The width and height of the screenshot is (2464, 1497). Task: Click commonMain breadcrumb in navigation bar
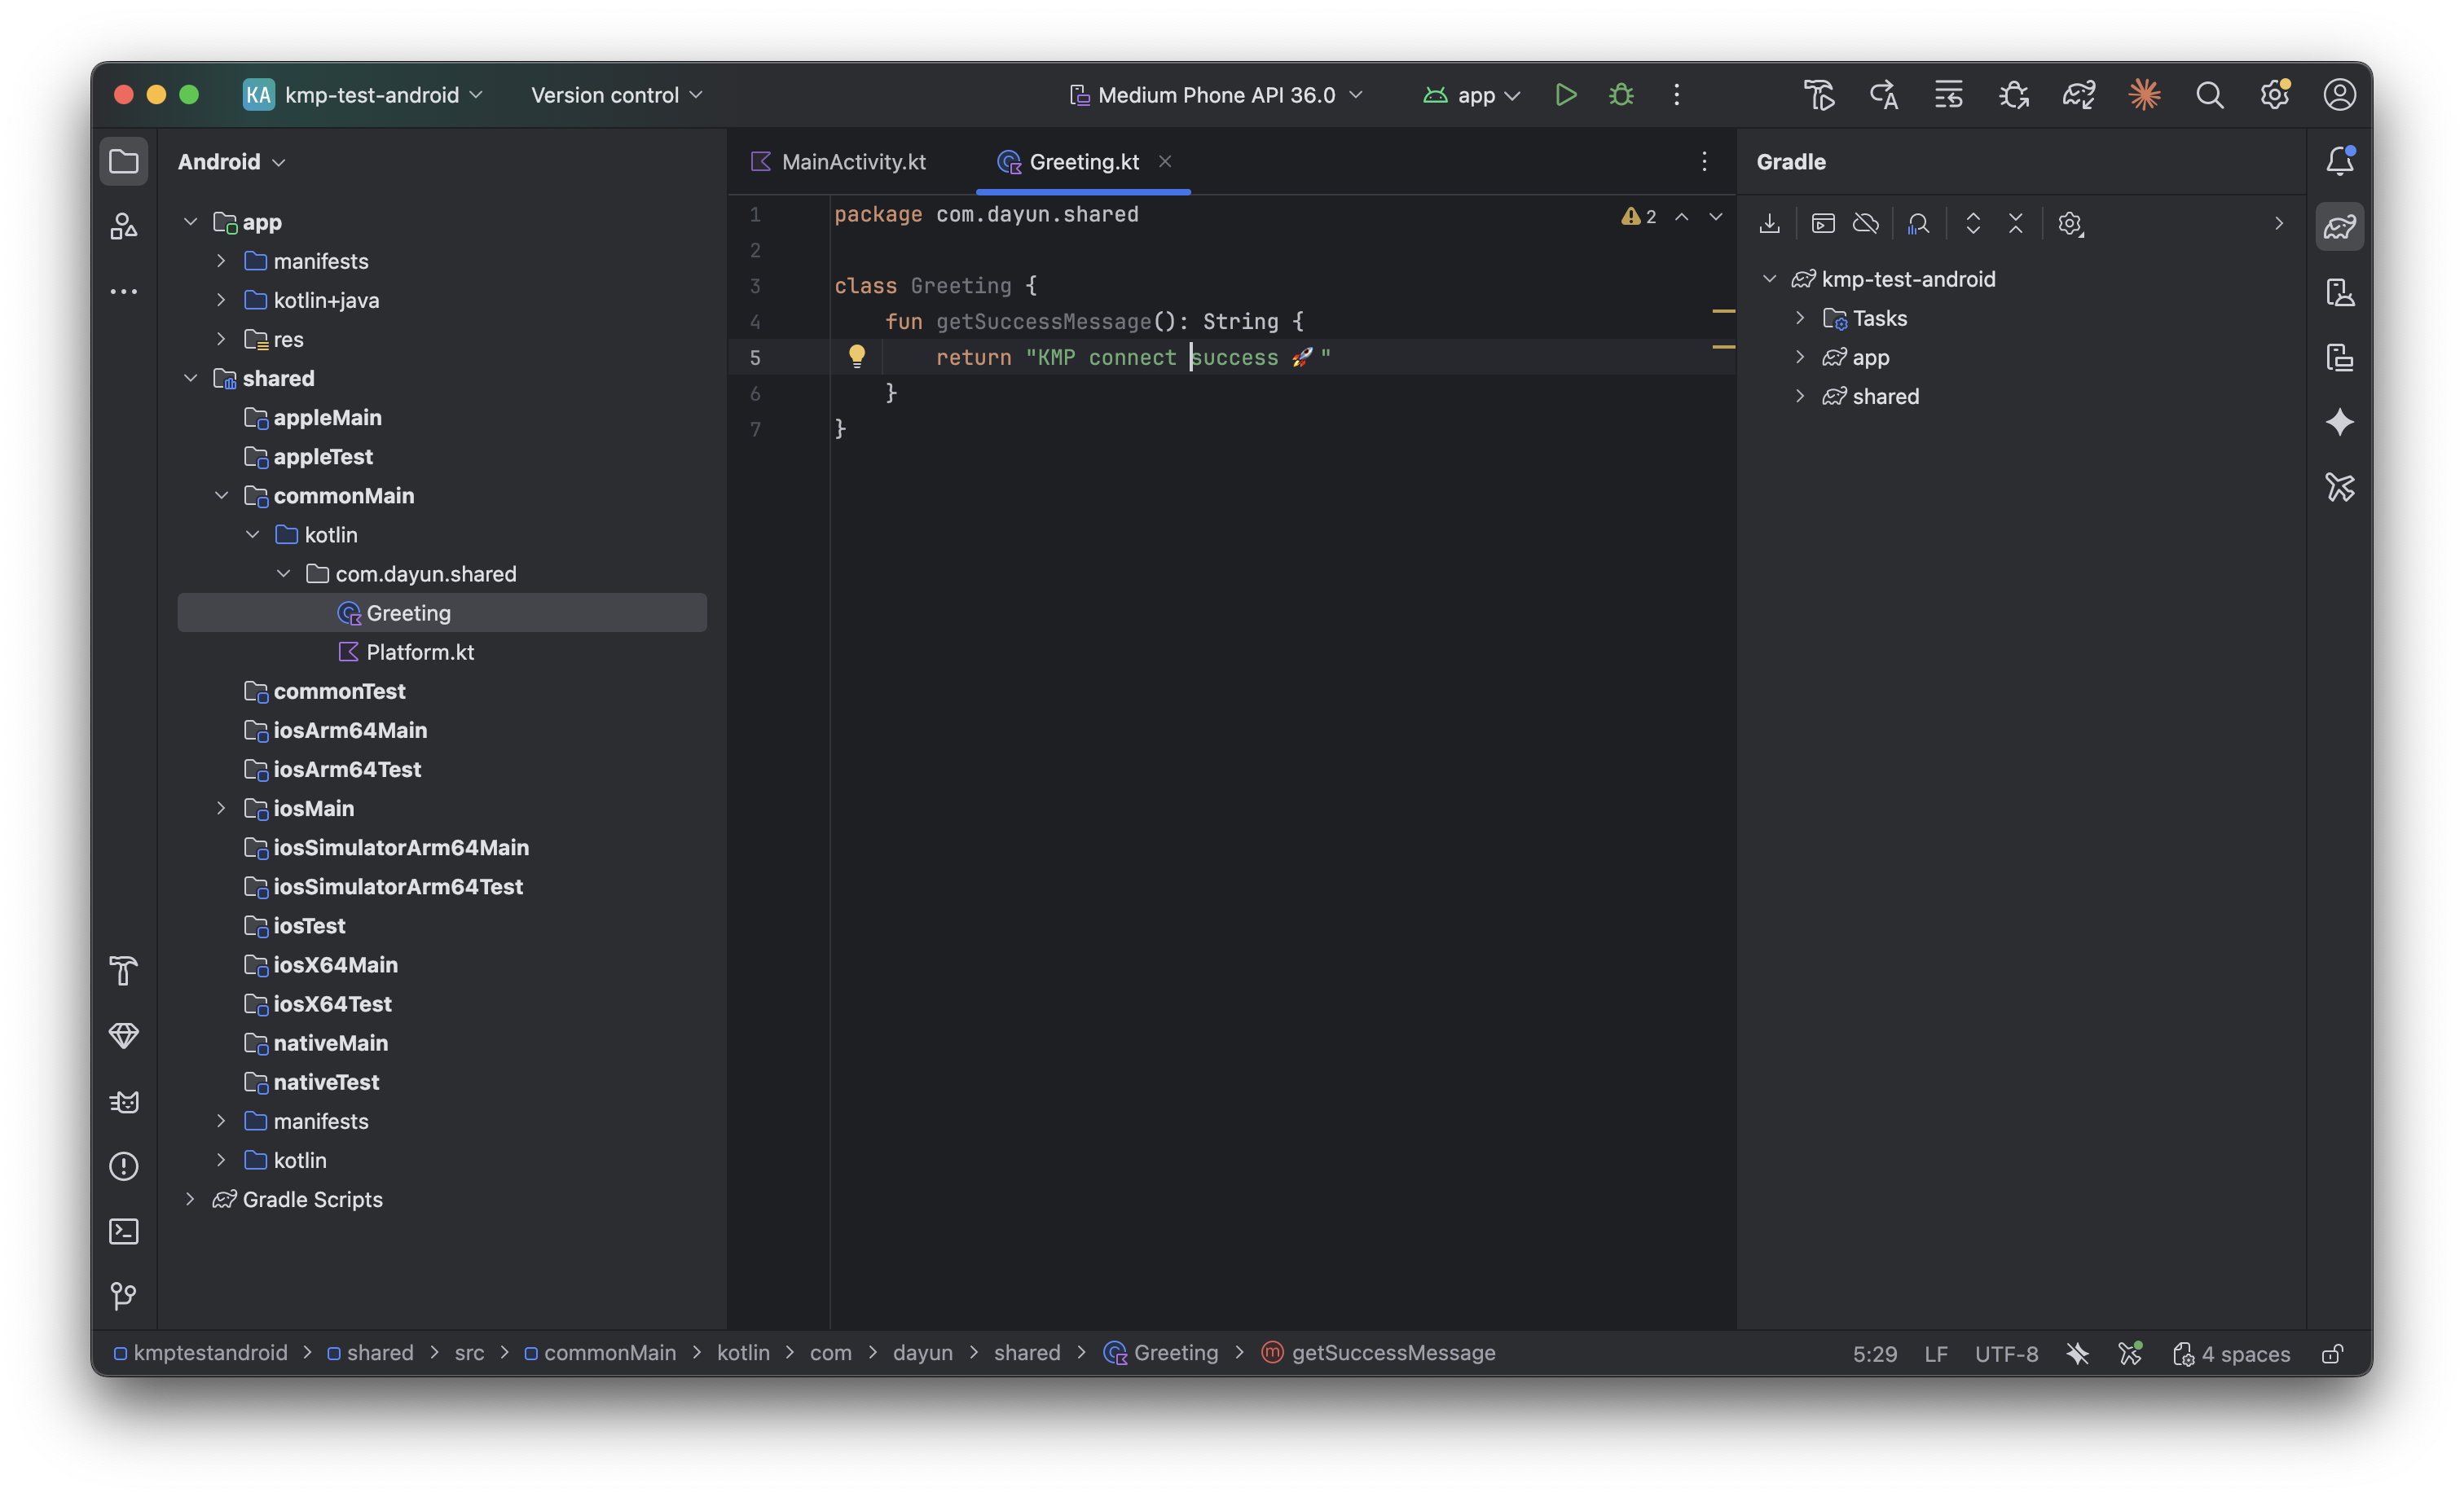(609, 1353)
